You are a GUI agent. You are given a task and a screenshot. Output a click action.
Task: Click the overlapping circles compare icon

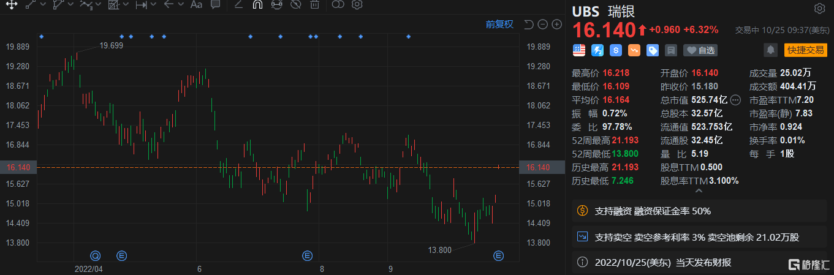click(338, 5)
